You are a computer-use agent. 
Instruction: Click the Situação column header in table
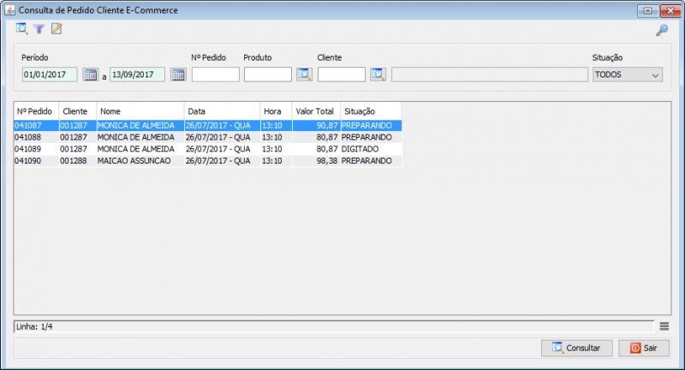point(370,111)
